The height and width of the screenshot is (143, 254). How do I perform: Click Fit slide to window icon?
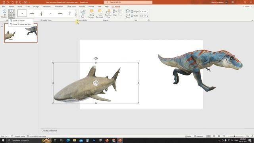pyautogui.click(x=252, y=136)
